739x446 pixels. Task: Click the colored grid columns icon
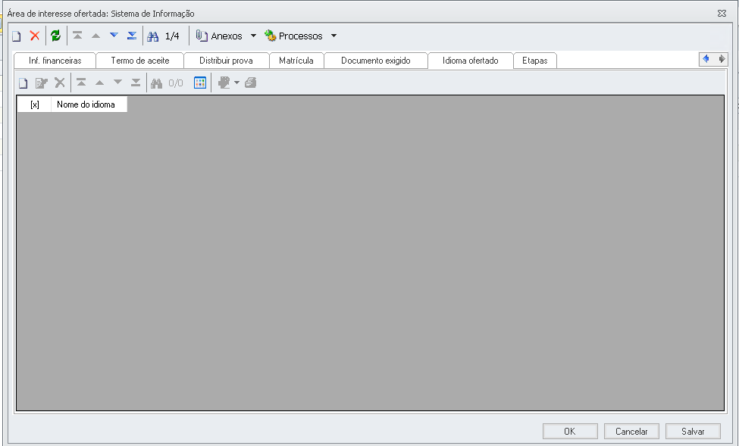pos(200,83)
